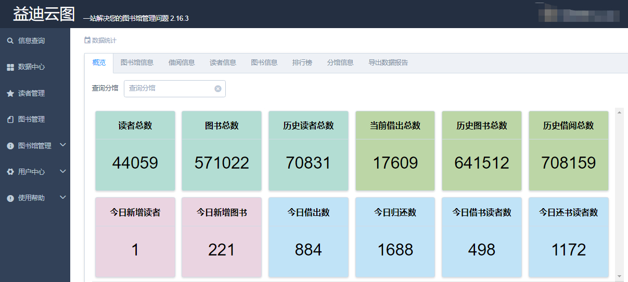The image size is (628, 282).
Task: Click the 益迪云图 logo title
Action: point(44,14)
